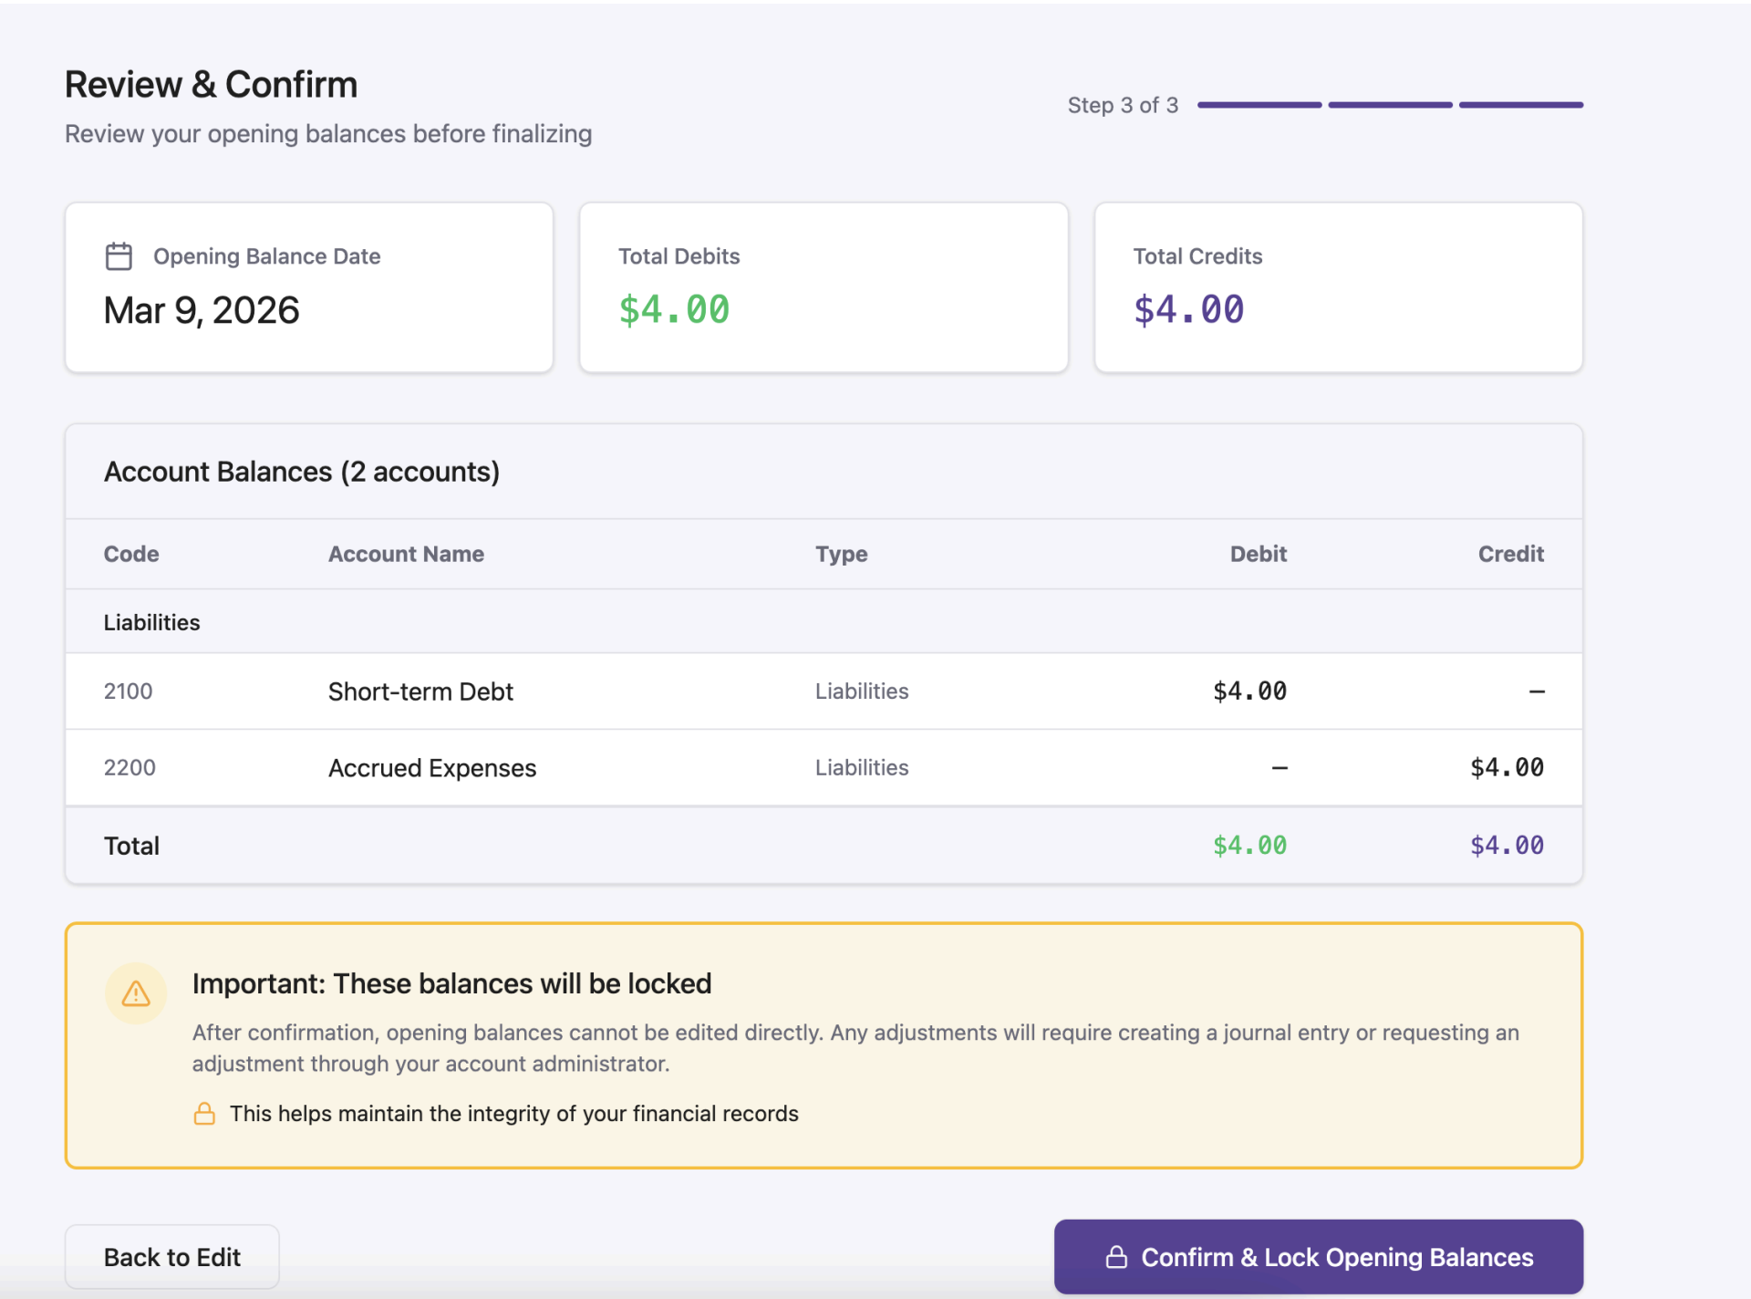Screen dimensions: 1751x1299
Task: Click Confirm & Lock Opening Balances button
Action: (1318, 1257)
